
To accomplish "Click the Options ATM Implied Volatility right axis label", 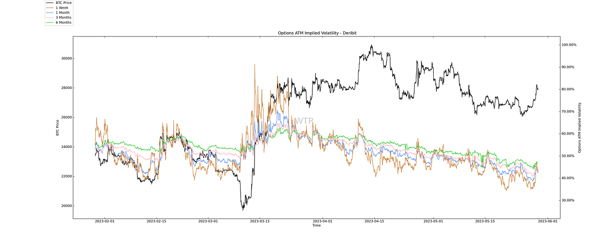I will [x=579, y=128].
